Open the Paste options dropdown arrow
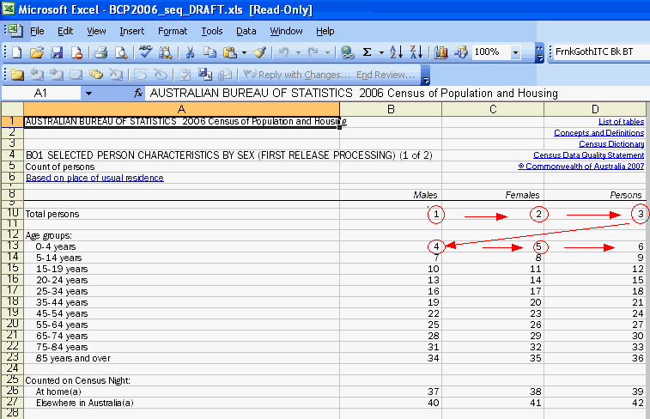 (243, 52)
